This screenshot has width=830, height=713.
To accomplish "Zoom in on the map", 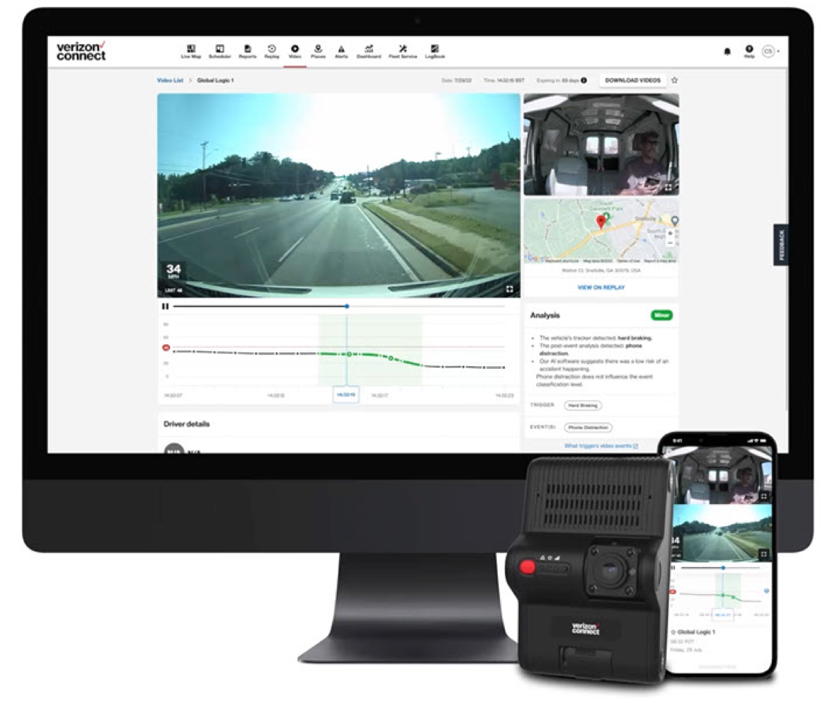I will point(670,234).
